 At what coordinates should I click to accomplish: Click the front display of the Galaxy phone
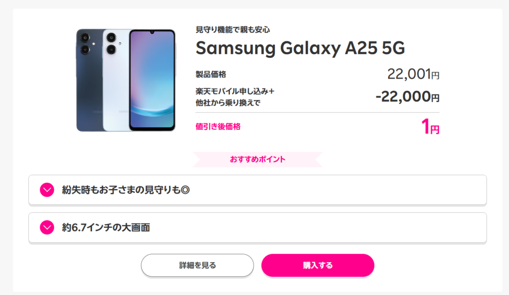[x=152, y=81]
